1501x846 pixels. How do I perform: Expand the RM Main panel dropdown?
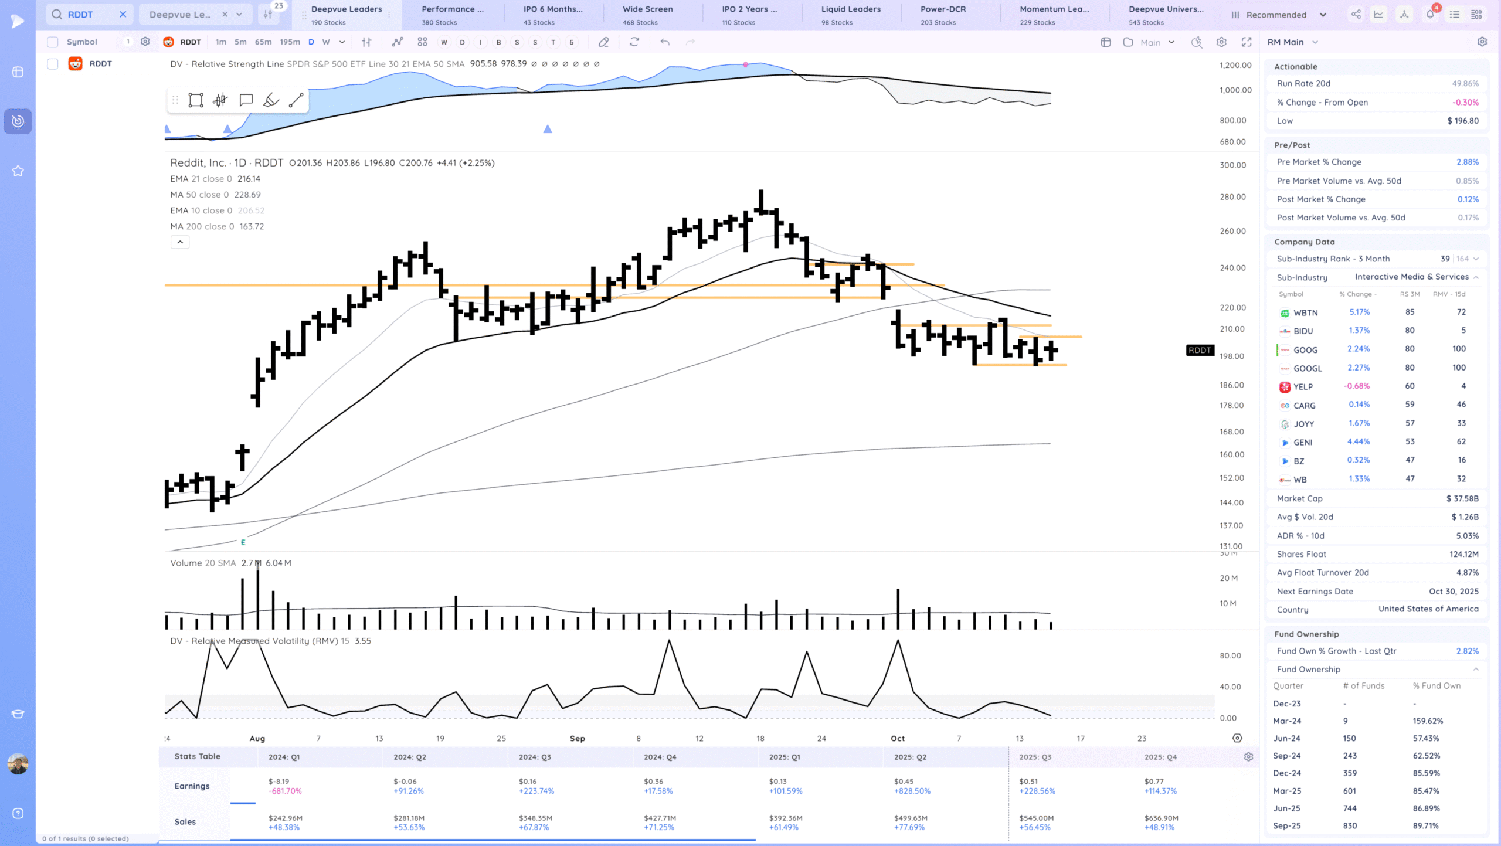1315,42
